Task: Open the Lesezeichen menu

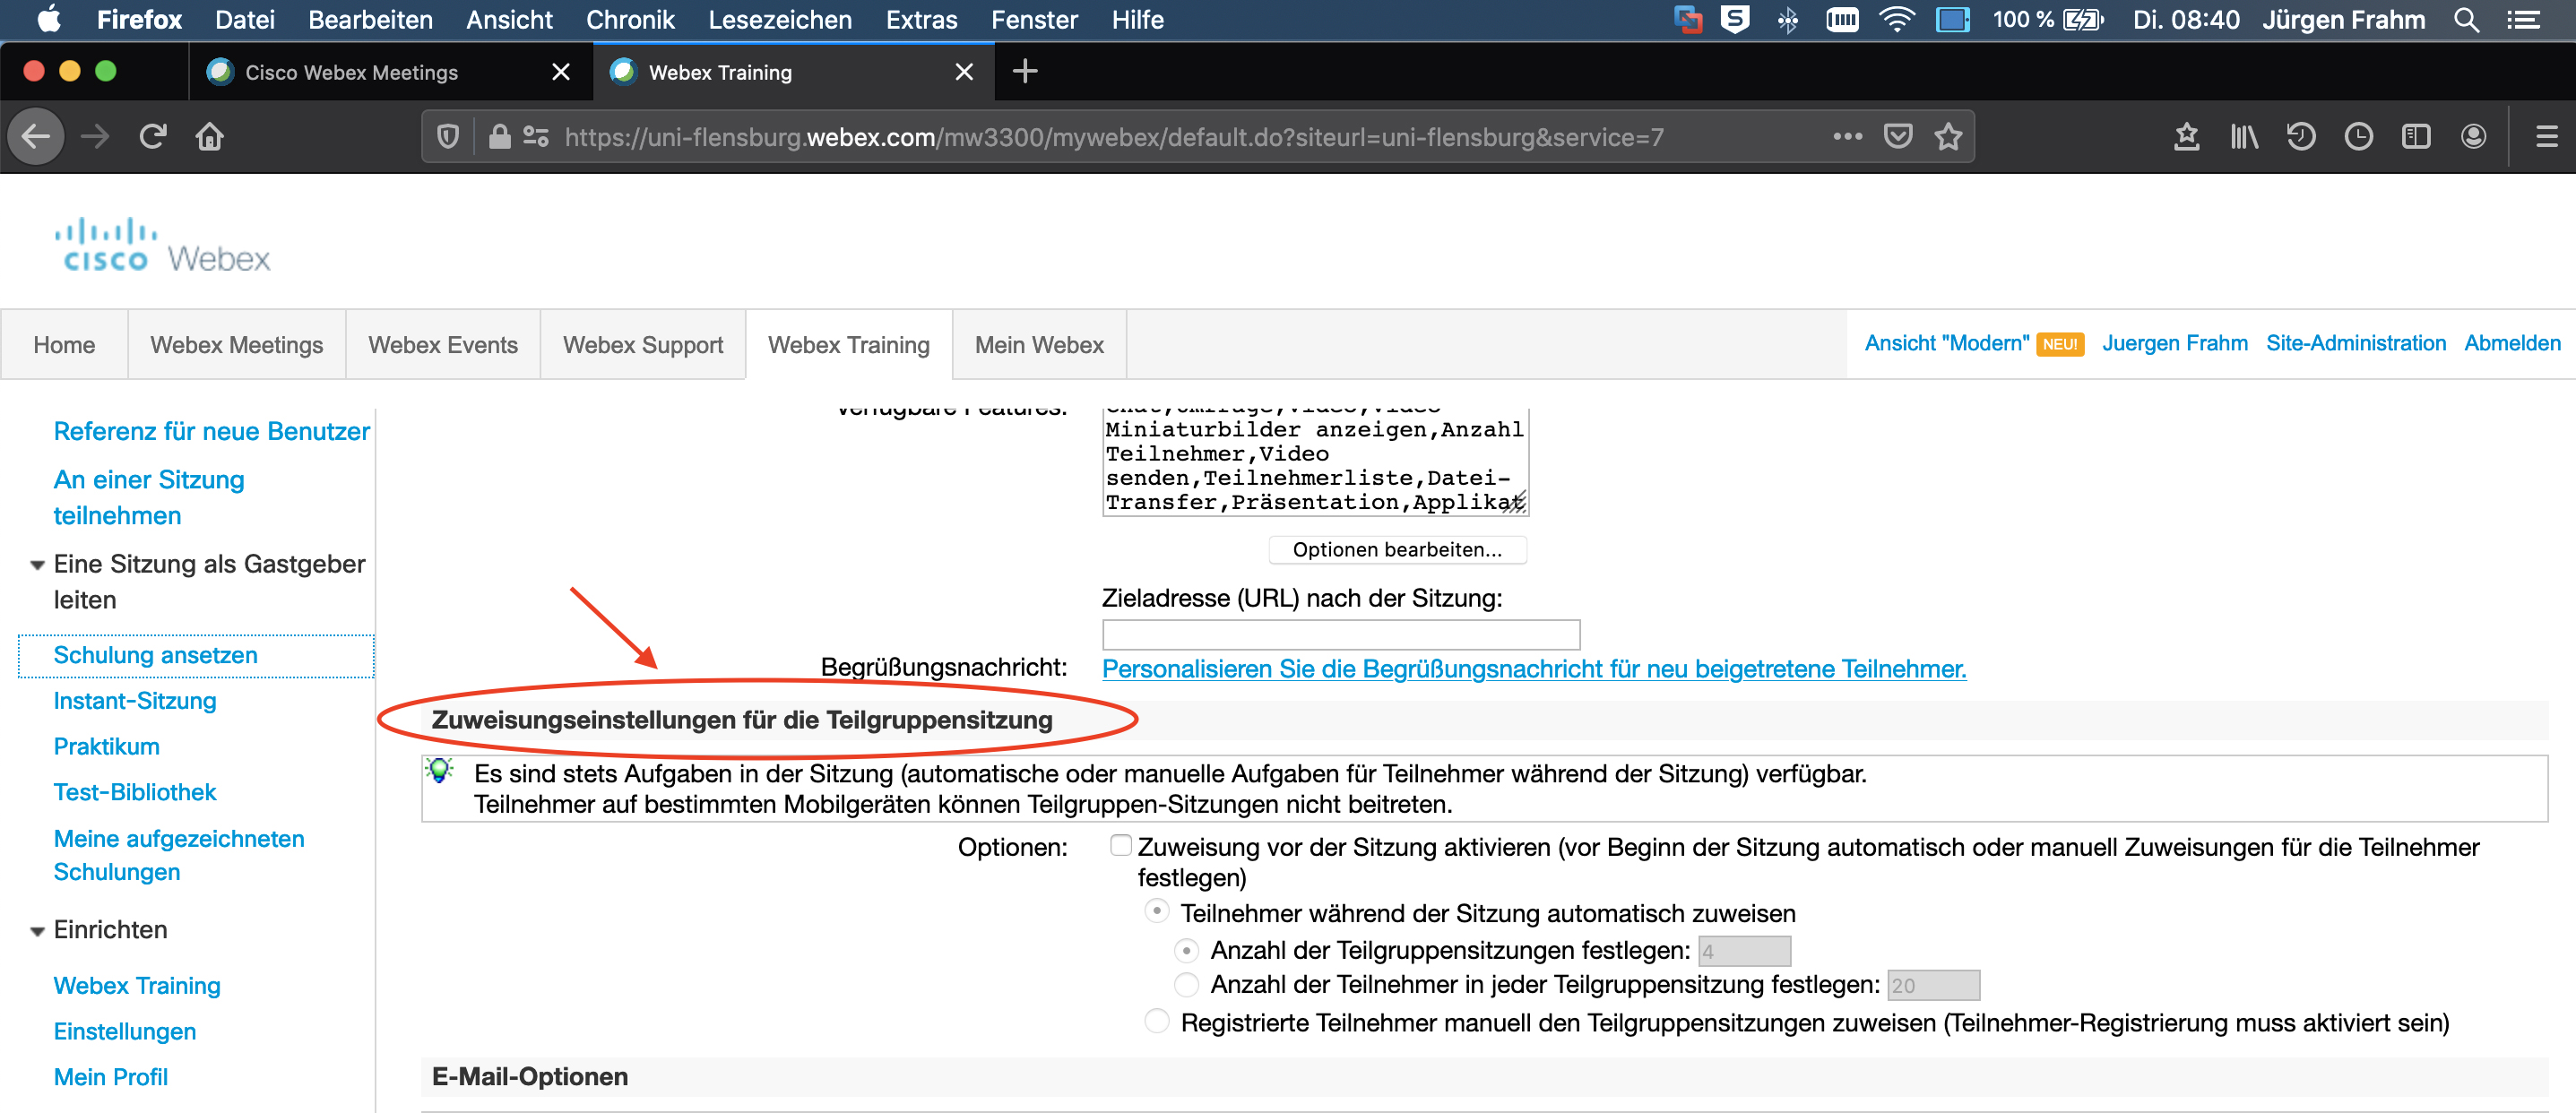Action: 779,19
